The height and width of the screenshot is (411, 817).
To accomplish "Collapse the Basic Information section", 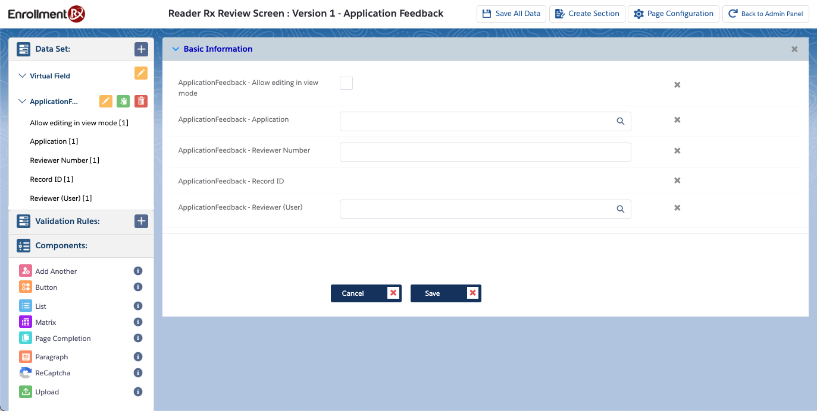I will point(176,49).
